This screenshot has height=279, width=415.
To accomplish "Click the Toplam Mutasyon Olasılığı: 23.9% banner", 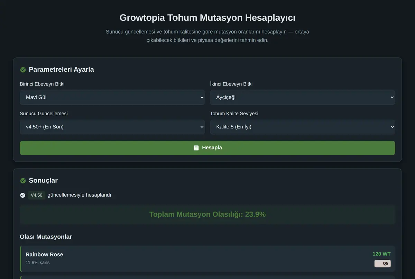I will tap(207, 214).
